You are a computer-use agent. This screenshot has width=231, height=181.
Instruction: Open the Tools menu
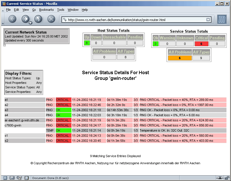tap(61, 10)
